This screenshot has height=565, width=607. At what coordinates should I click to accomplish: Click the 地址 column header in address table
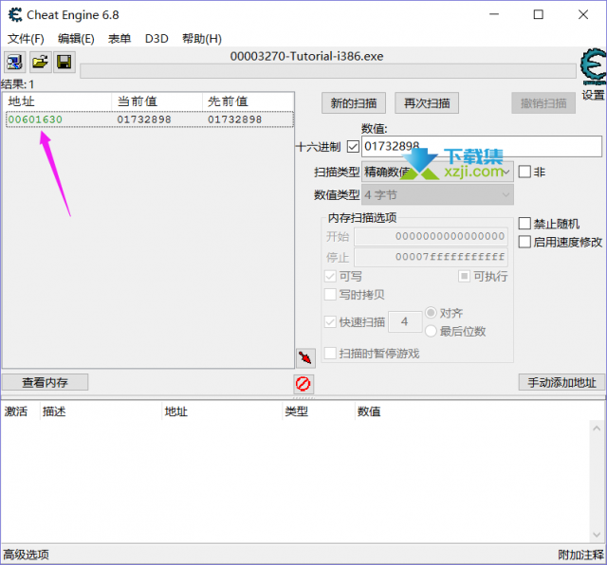point(222,411)
